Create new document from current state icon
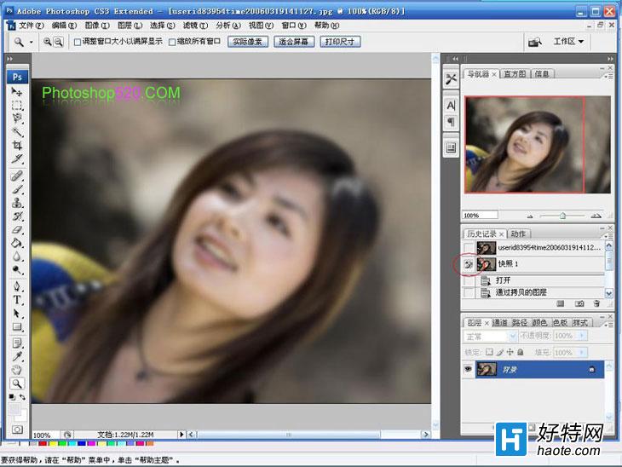Screen dimensions: 622x467 (560, 303)
